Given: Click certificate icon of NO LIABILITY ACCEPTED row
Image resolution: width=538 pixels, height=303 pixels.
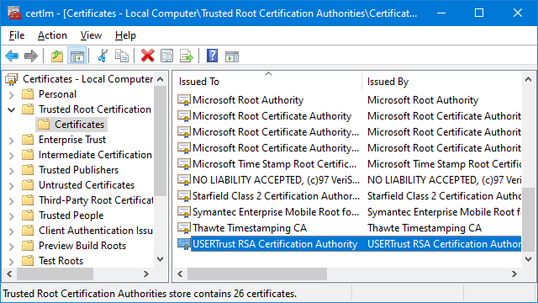Looking at the screenshot, I should tap(184, 180).
